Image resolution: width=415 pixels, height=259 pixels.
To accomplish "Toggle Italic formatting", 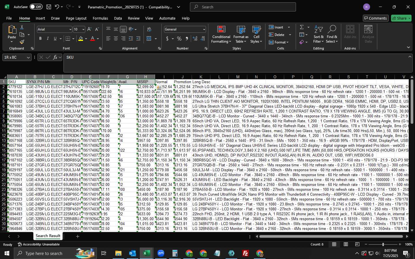I will (x=48, y=39).
